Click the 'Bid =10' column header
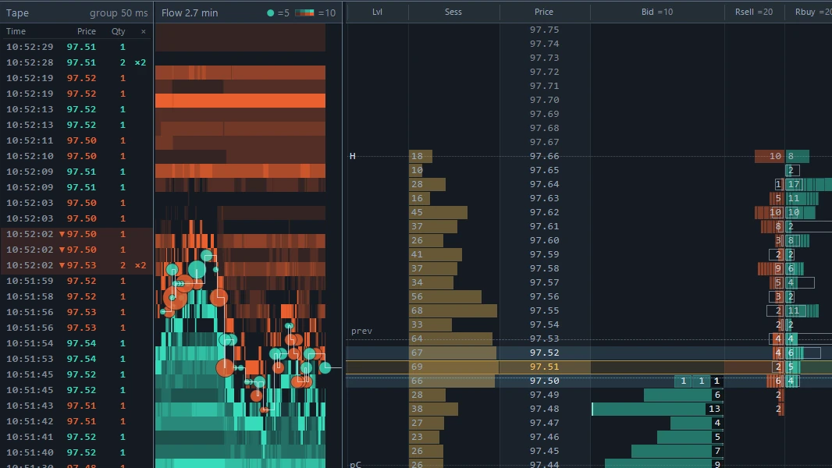The height and width of the screenshot is (468, 832). 657,12
